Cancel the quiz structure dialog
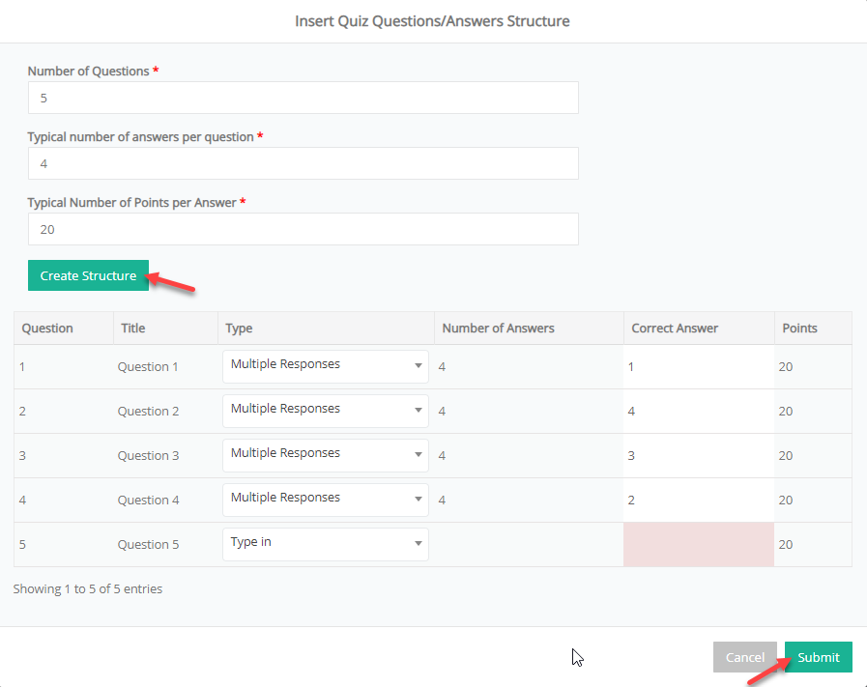Image resolution: width=867 pixels, height=687 pixels. 744,657
